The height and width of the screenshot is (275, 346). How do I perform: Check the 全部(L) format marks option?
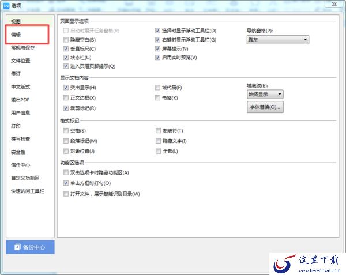pyautogui.click(x=158, y=151)
